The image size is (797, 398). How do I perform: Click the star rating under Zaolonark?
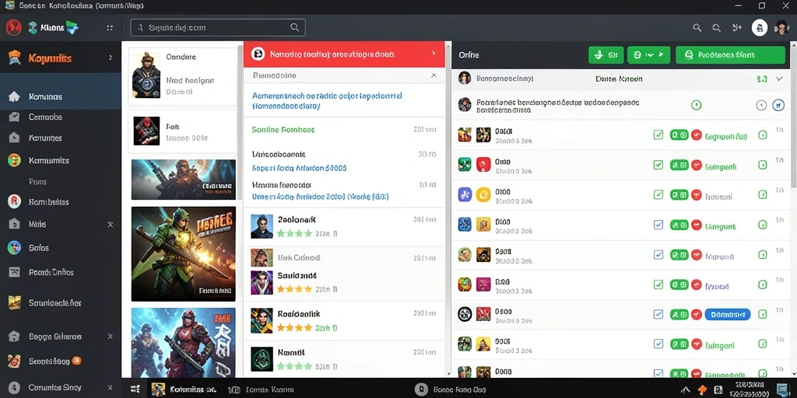(294, 233)
